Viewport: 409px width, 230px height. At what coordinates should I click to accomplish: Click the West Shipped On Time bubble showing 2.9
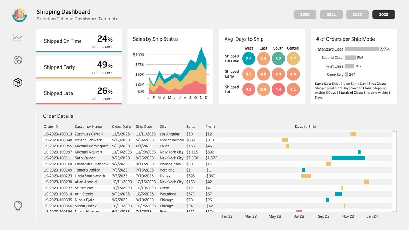(x=249, y=58)
